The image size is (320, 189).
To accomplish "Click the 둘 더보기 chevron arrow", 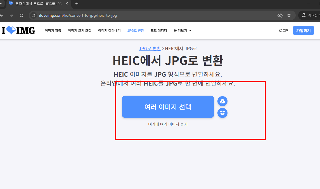I will point(191,31).
